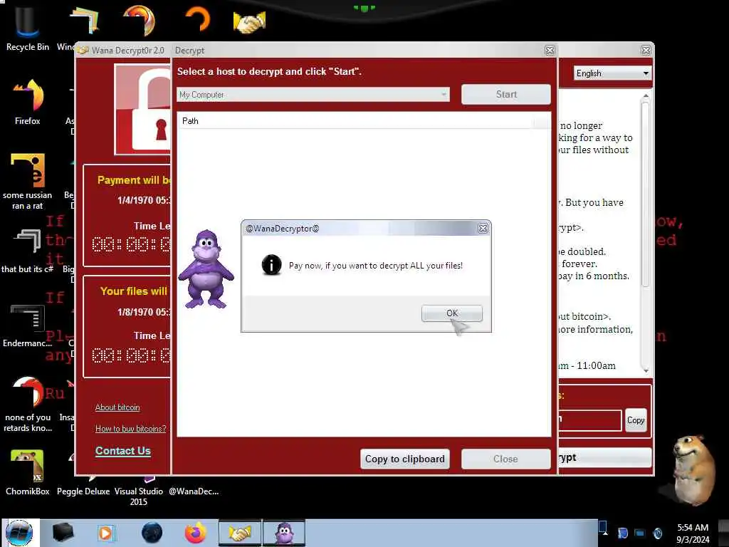729x547 pixels.
Task: Click the Start button in the Decrypt window
Action: (506, 95)
